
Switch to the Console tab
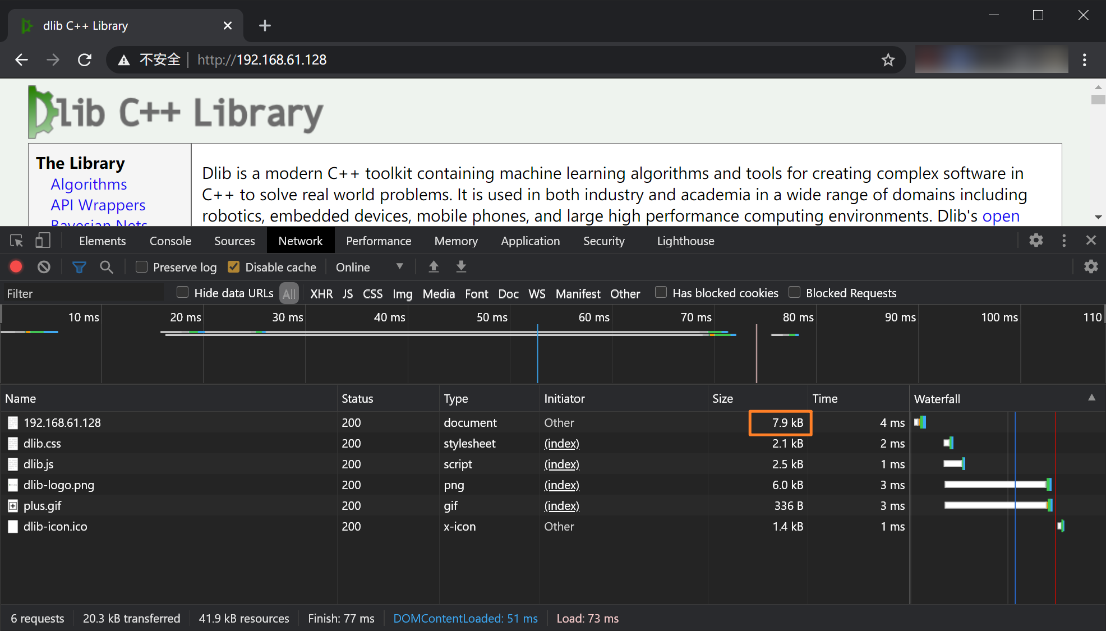click(x=170, y=241)
